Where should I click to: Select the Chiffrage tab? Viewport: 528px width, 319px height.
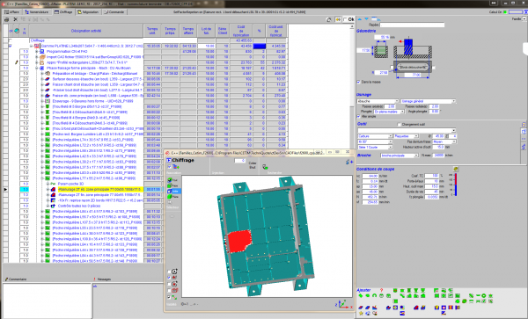pyautogui.click(x=63, y=11)
